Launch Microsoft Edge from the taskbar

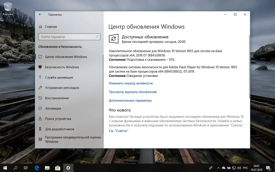(x=37, y=168)
